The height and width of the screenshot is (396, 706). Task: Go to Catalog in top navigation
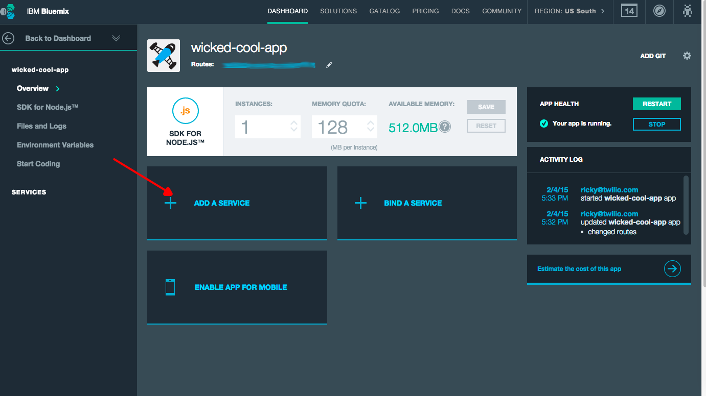(x=384, y=11)
